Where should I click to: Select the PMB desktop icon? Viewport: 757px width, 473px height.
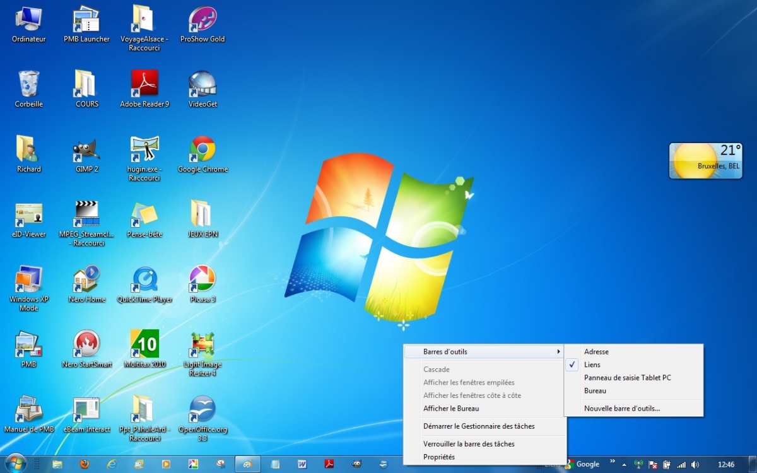(29, 349)
